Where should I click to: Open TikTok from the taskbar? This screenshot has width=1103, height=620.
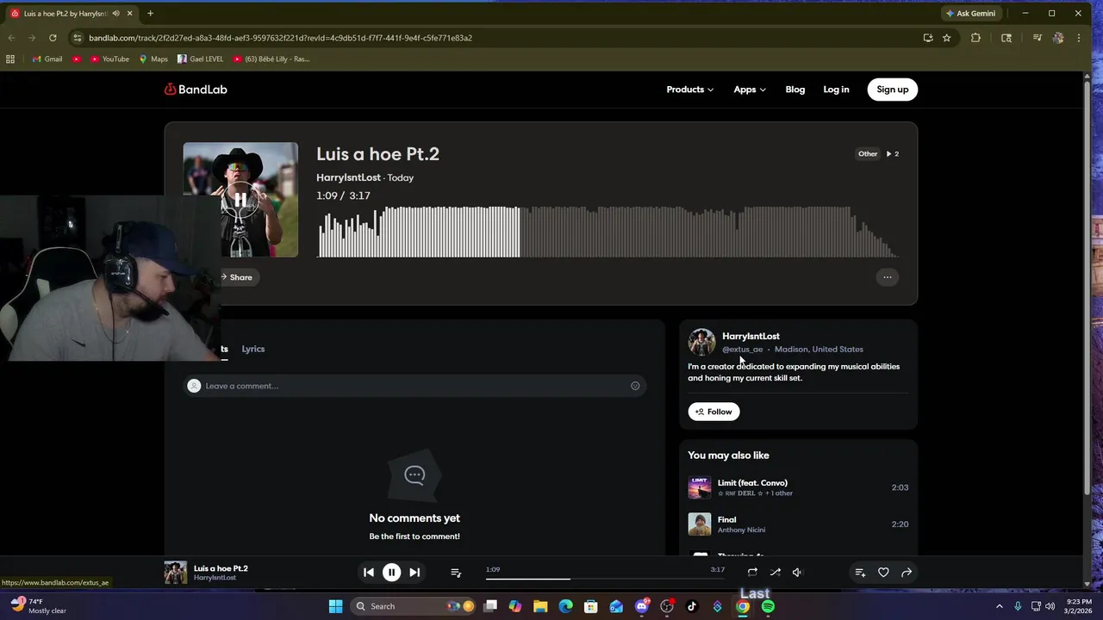(692, 606)
